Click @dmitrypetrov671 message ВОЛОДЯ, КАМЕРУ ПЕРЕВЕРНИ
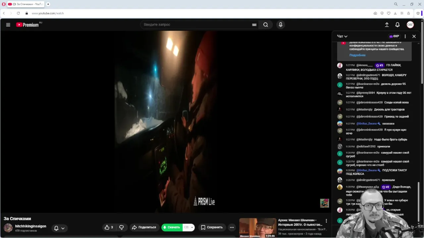Image resolution: width=424 pixels, height=238 pixels. click(x=374, y=77)
